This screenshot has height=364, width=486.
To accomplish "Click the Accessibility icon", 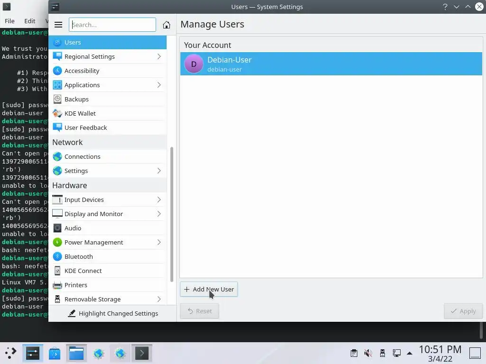I will click(57, 71).
